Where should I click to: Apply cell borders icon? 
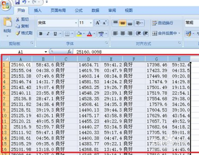67,34
